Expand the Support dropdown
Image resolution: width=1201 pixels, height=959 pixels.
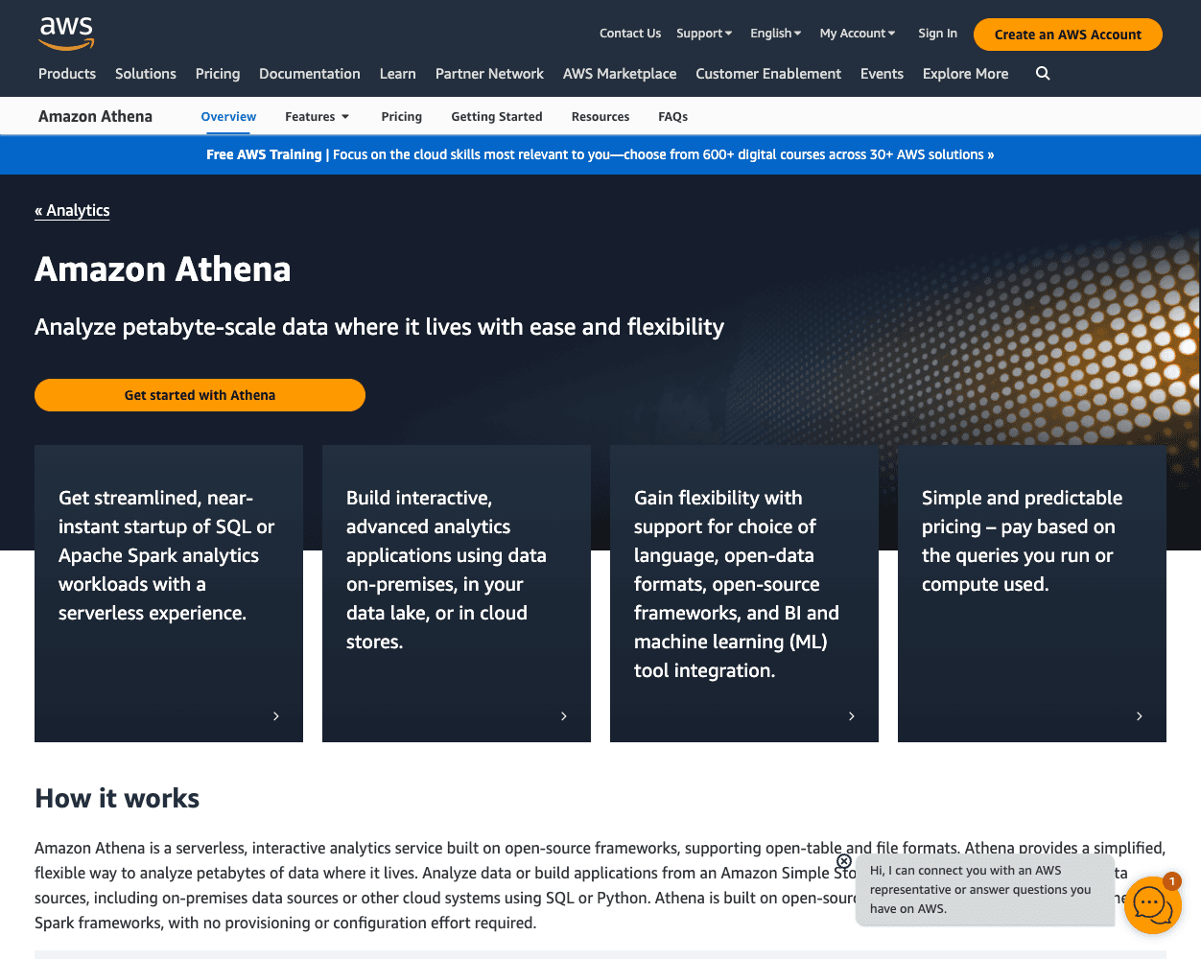click(704, 34)
